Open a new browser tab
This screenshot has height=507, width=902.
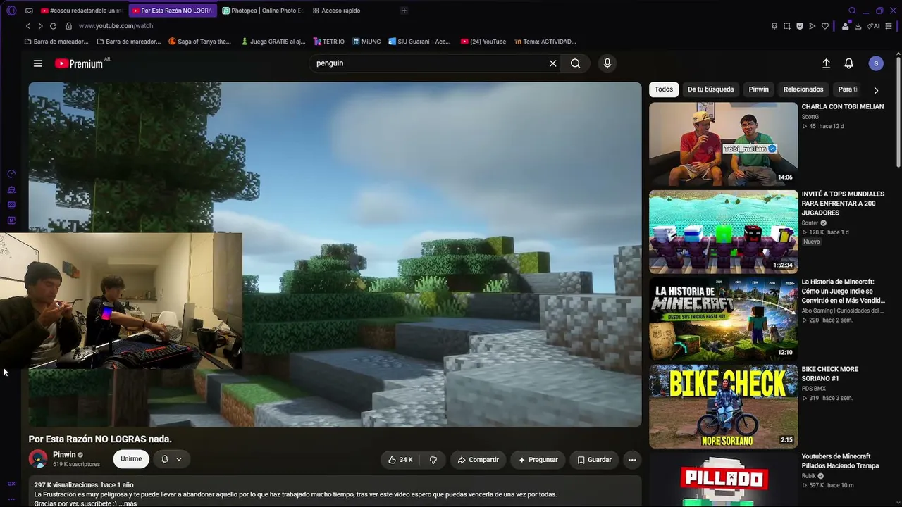pos(404,11)
